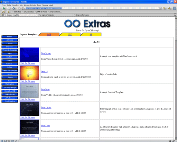
Task: Reload the page with the blue Reload icon
Action: (x=13, y=8)
